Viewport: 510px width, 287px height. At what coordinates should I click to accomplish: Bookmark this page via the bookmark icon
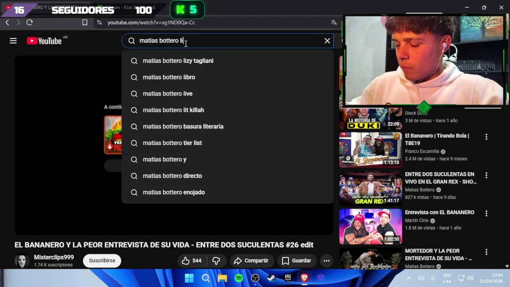tap(85, 23)
